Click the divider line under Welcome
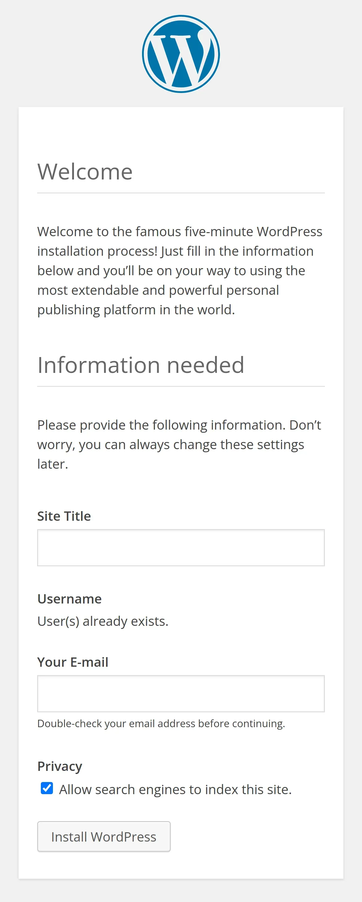The height and width of the screenshot is (902, 362). point(181,193)
